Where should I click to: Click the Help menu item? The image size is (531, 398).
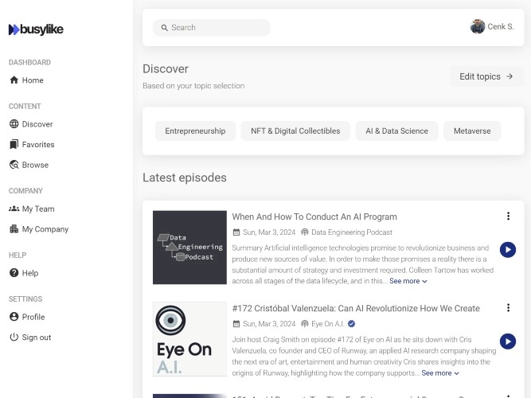(x=24, y=273)
